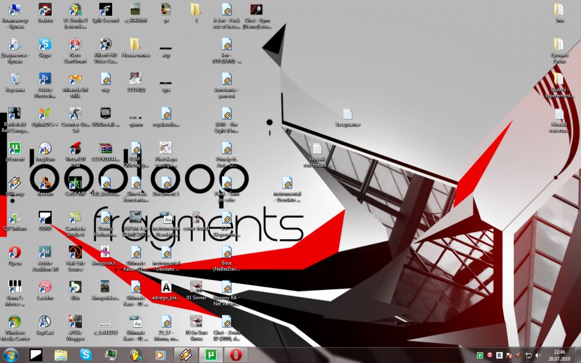Select the 01 Sinner file
Screen dimensions: 581x363
coord(196,290)
